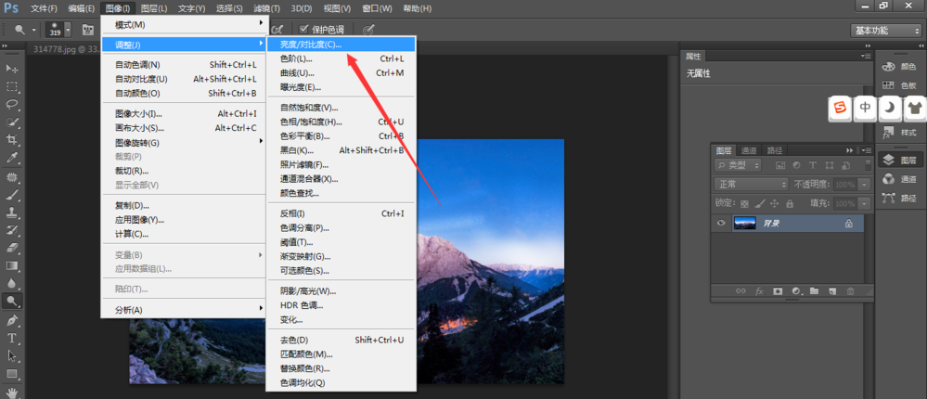The height and width of the screenshot is (399, 927).
Task: Toggle lock image pixels brush icon
Action: pyautogui.click(x=760, y=203)
